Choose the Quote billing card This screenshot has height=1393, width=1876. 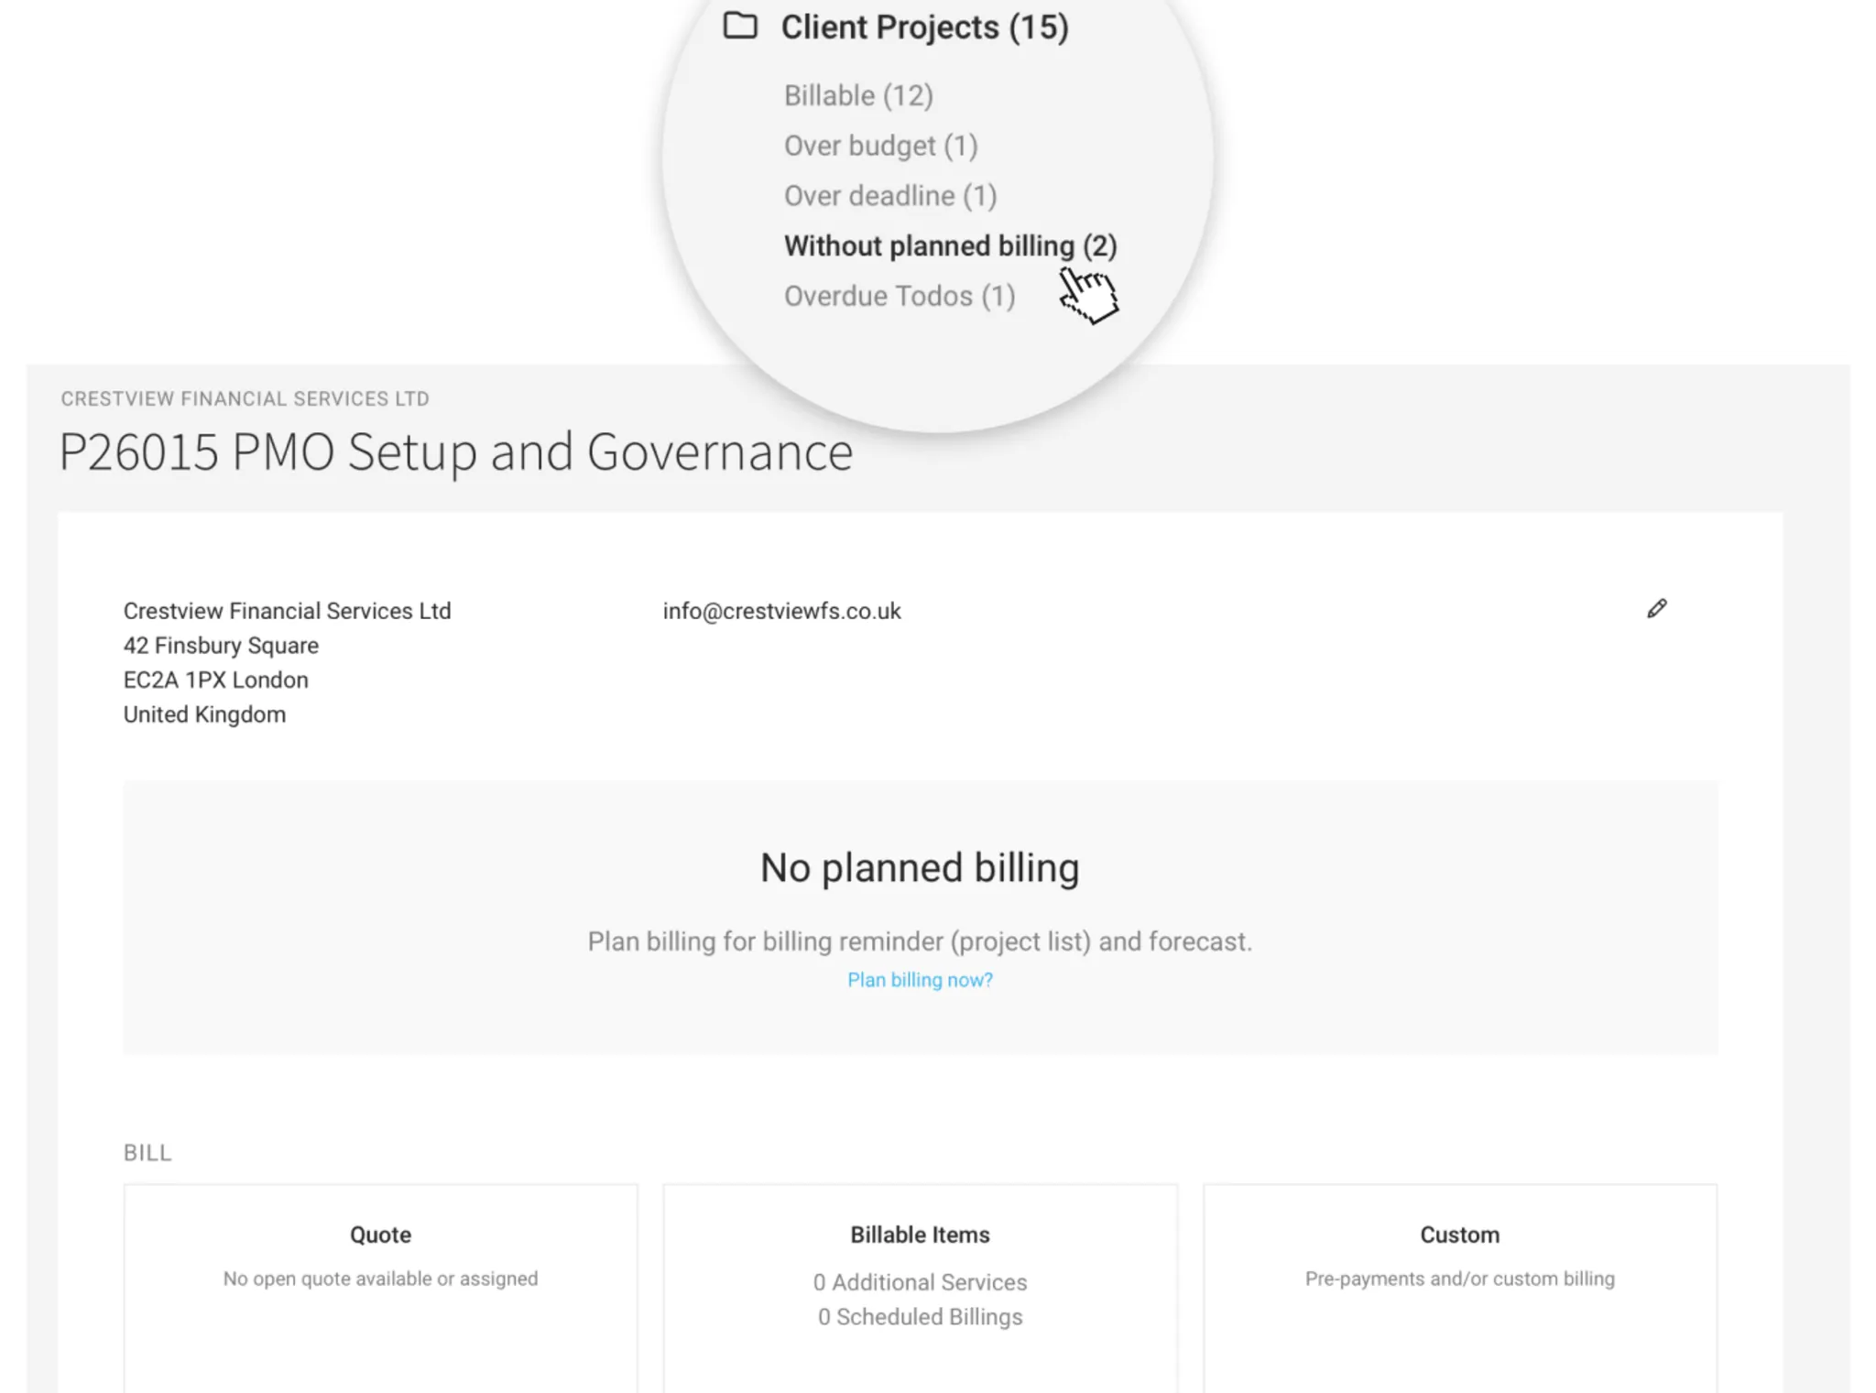[x=380, y=1288]
